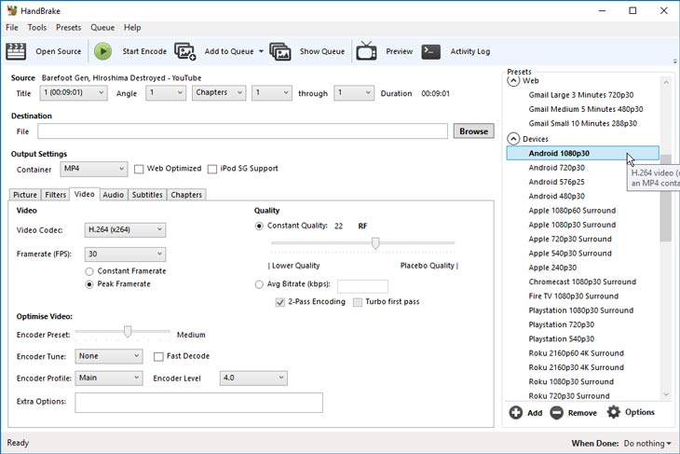Click the Constant Quality RF slider handle
680x454 pixels.
375,243
